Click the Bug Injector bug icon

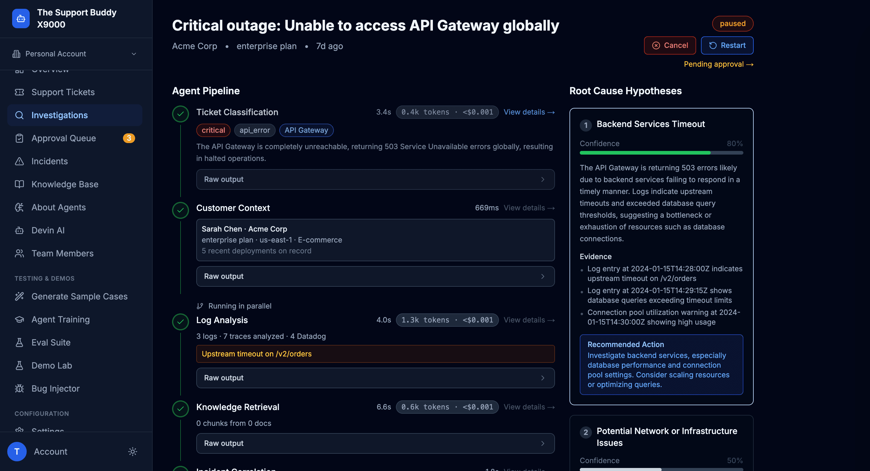[x=19, y=389]
